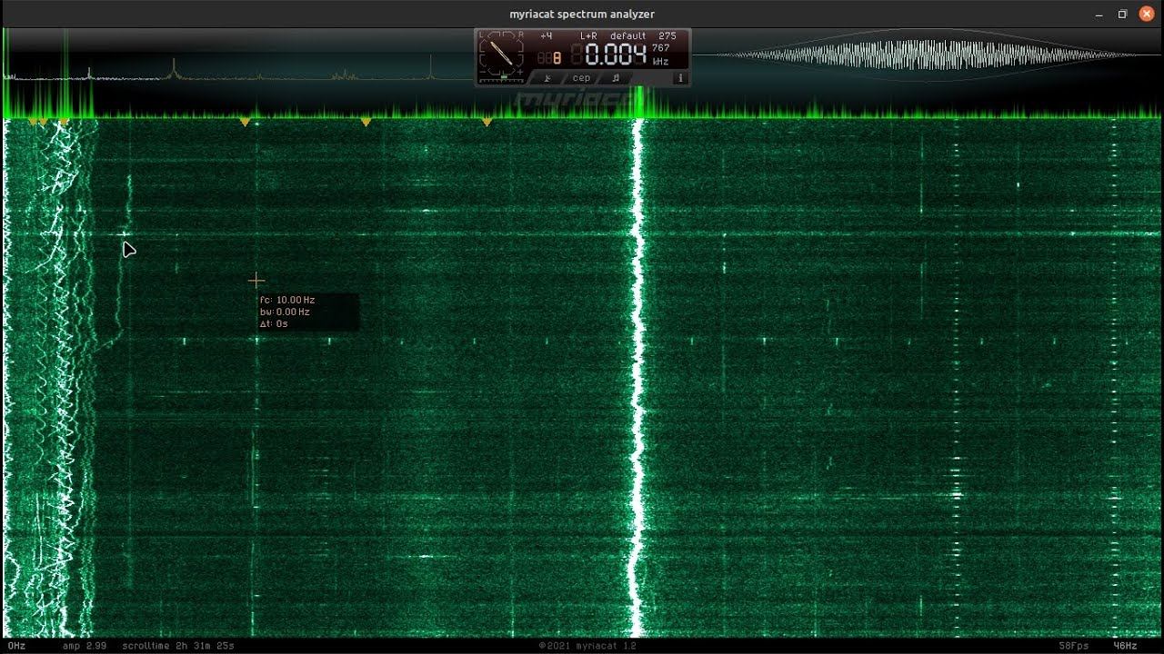Switch to the cep tab

coord(581,78)
